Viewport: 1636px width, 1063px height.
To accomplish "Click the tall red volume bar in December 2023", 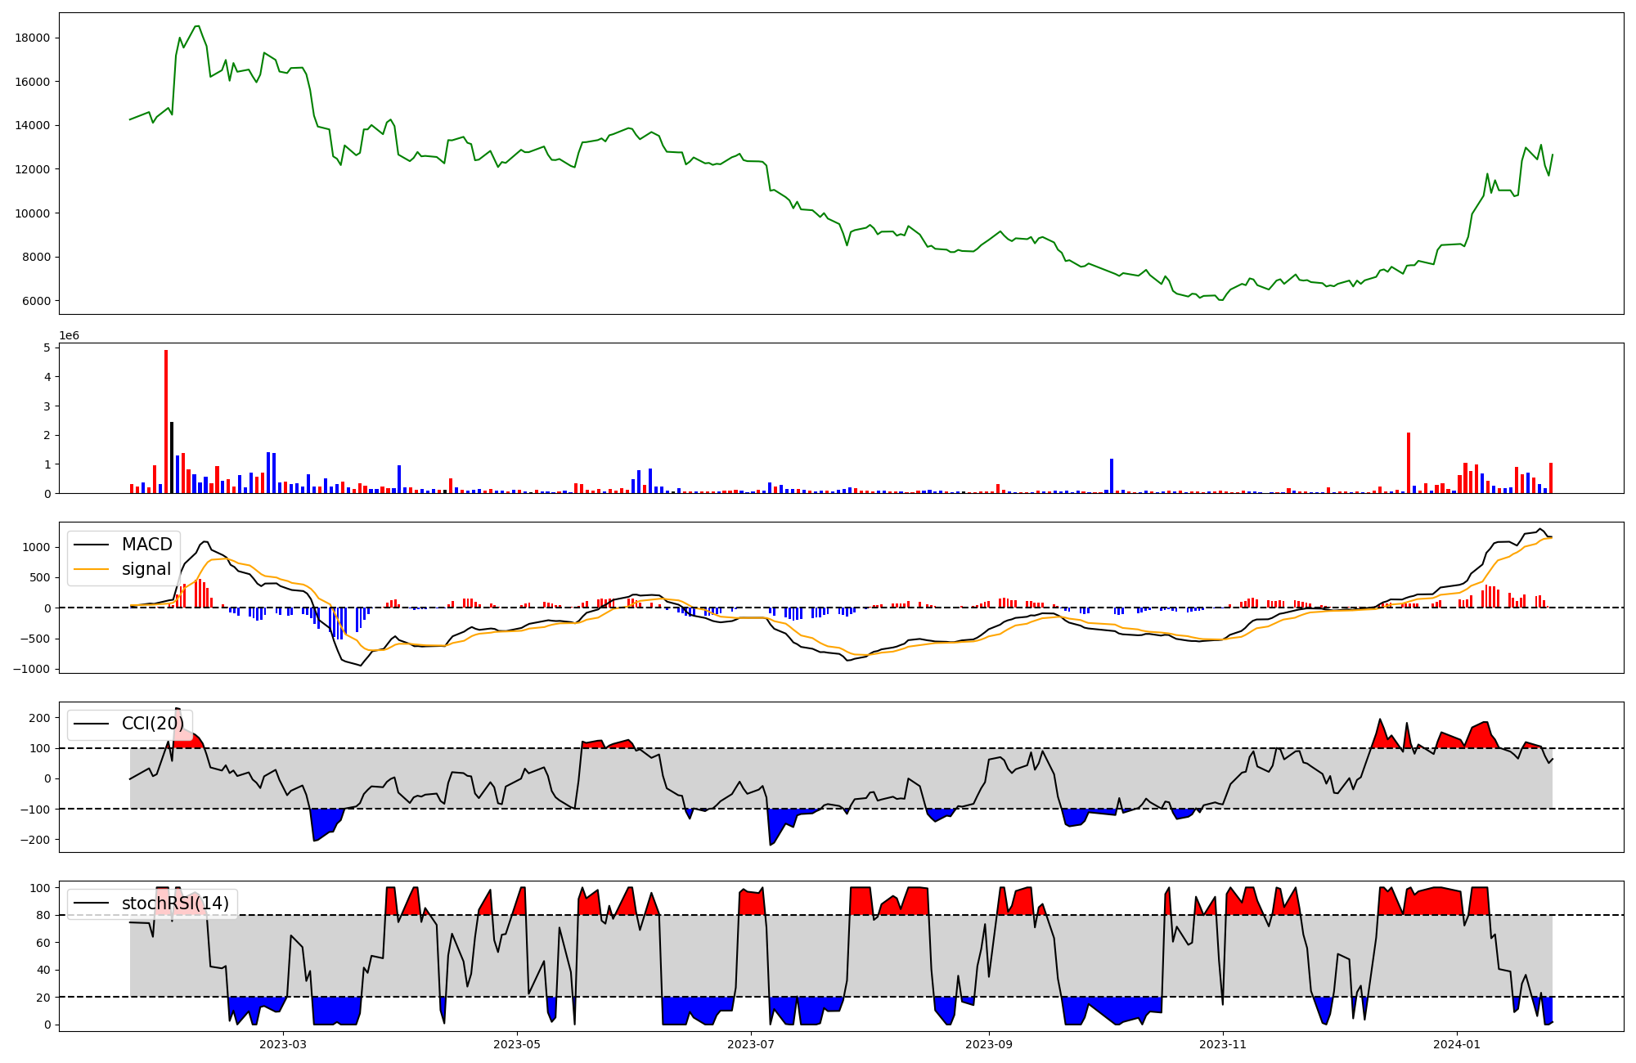I will pos(1409,463).
